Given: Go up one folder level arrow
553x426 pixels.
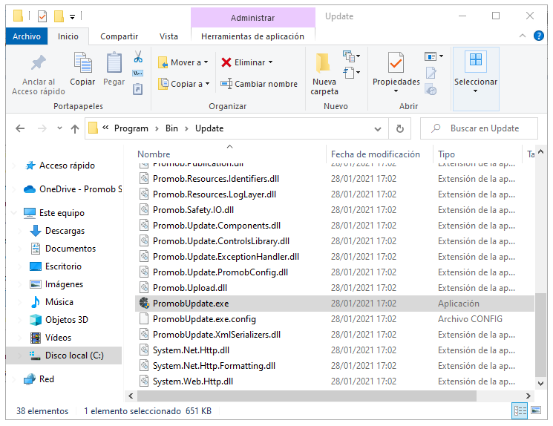Looking at the screenshot, I should (75, 128).
